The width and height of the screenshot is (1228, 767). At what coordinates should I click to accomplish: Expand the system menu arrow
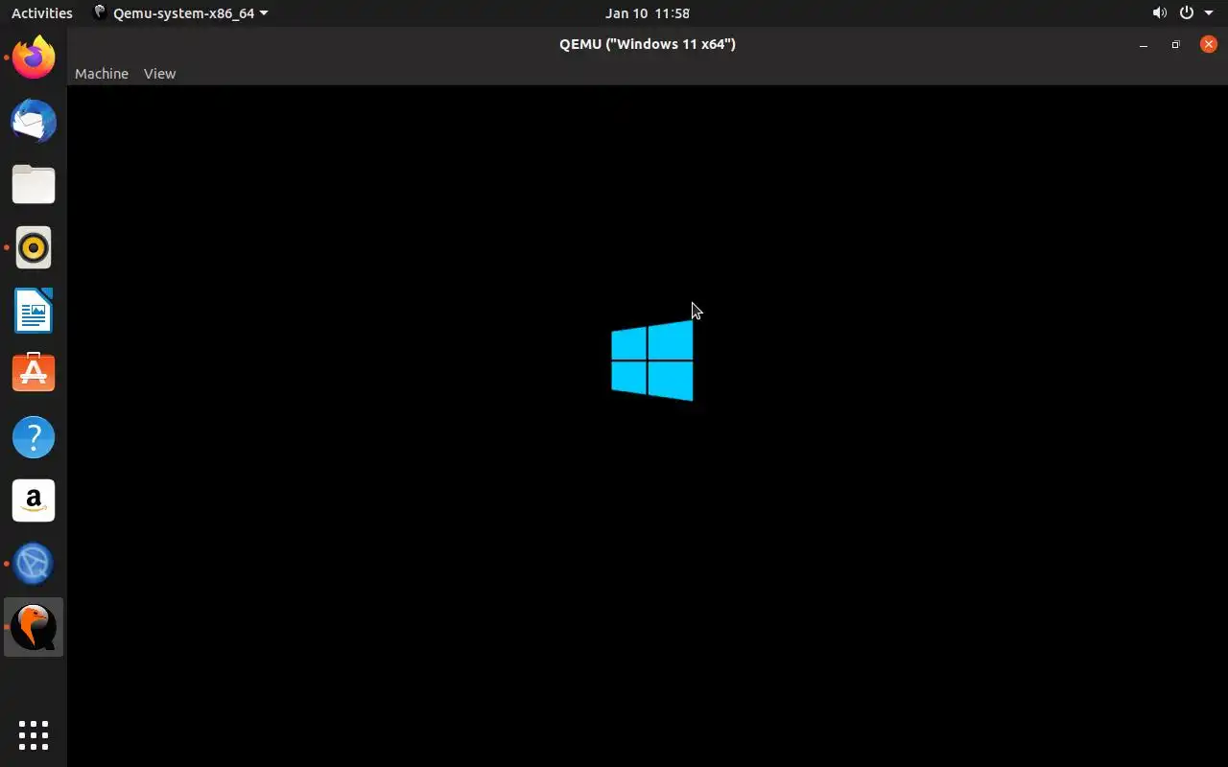coord(1209,13)
